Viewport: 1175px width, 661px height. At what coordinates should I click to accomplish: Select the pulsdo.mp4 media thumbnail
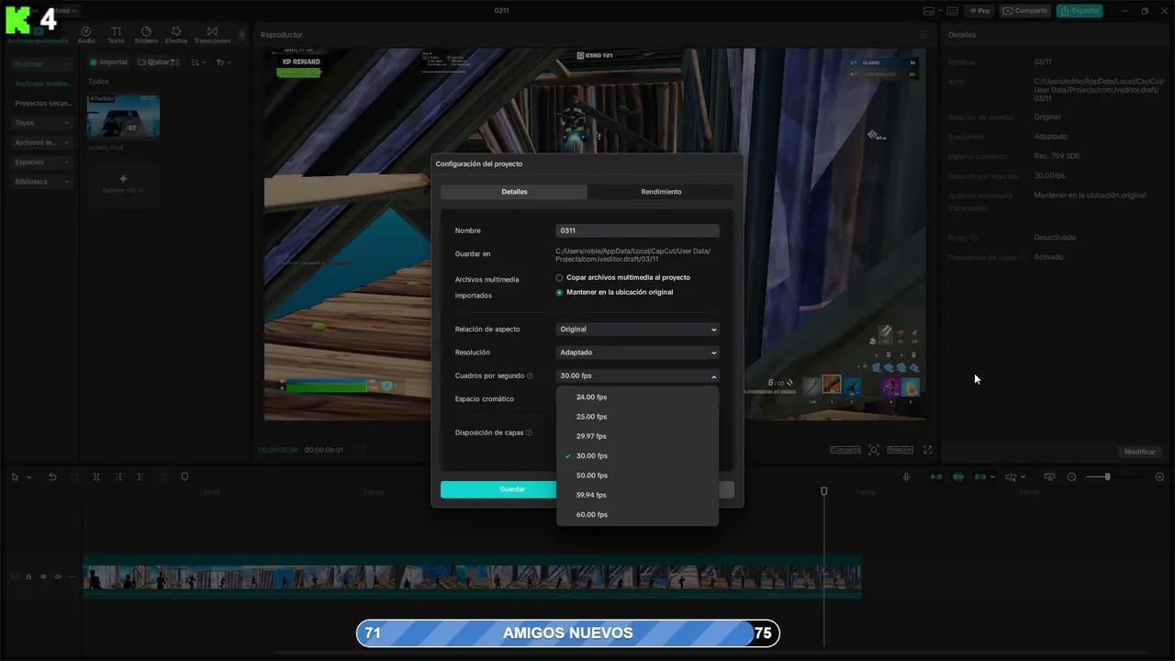(123, 116)
